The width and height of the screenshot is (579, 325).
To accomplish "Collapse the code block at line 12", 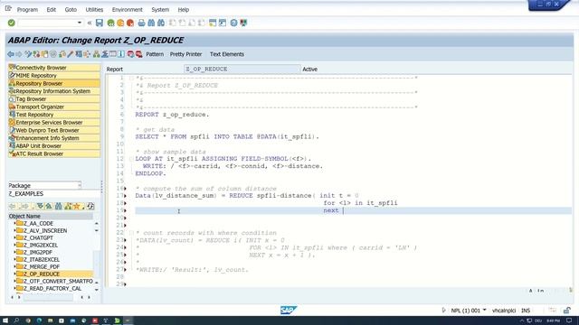I will 131,159.
